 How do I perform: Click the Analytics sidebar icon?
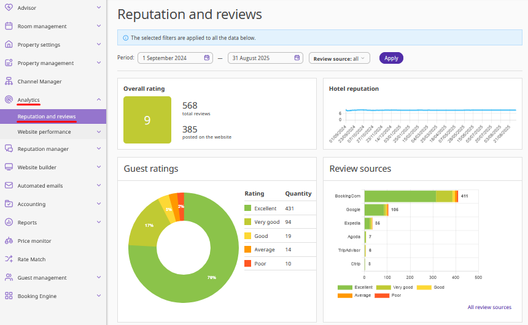(9, 100)
